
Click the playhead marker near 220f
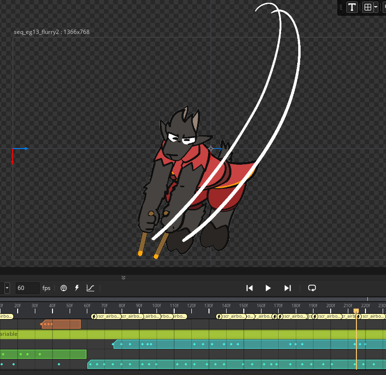click(x=356, y=311)
